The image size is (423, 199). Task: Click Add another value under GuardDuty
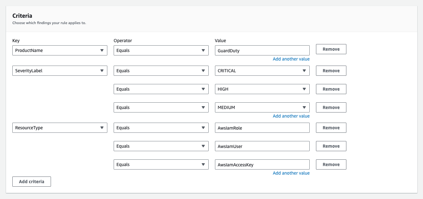[291, 59]
